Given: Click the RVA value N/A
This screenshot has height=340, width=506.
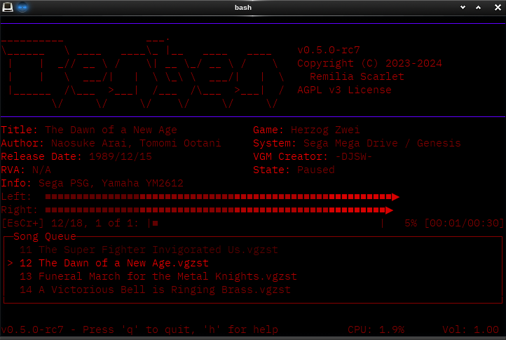Looking at the screenshot, I should [41, 170].
